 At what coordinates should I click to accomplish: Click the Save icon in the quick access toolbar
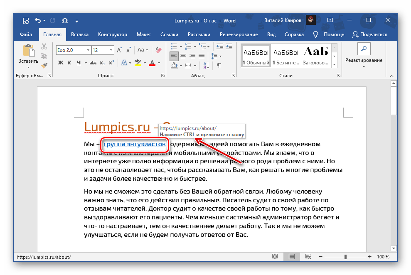[26, 20]
